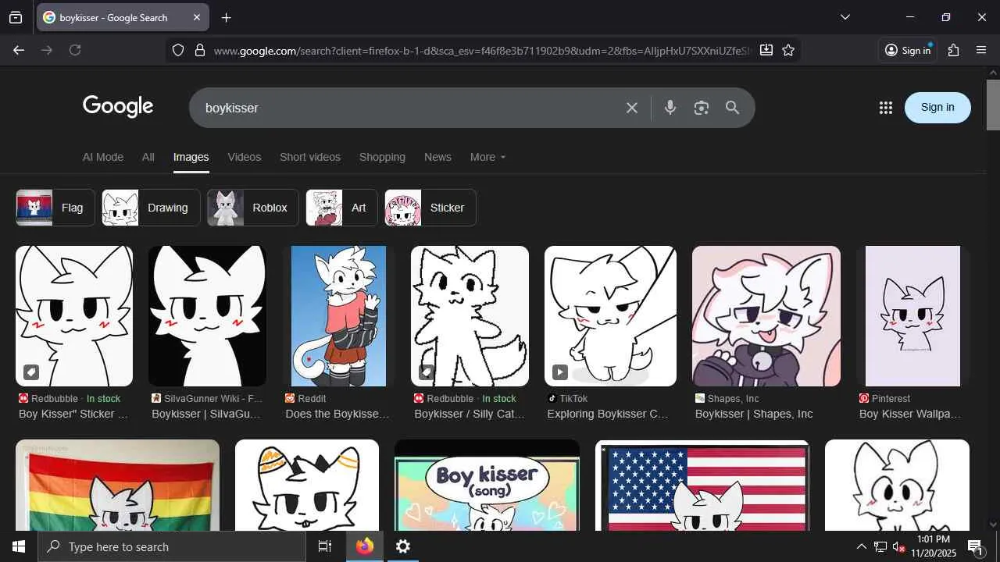The height and width of the screenshot is (562, 1000).
Task: Click the 'Boy Kisser" Sticker' result title
Action: coord(73,414)
